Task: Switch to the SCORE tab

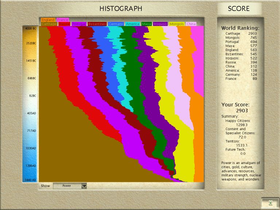Action: click(x=239, y=9)
